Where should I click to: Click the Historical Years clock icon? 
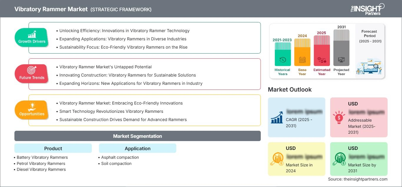coord(283,60)
